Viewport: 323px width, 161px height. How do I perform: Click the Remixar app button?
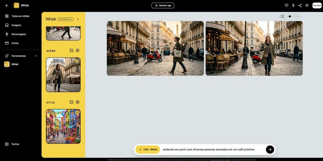(x=163, y=6)
